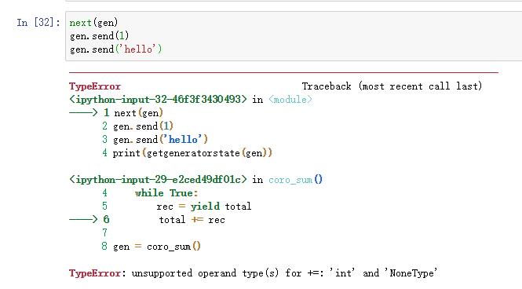The image size is (522, 289).
Task: Click the red TypeError heading
Action: 95,86
